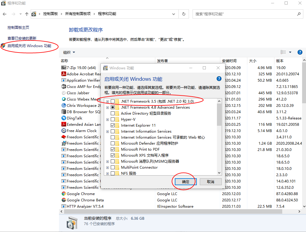This screenshot has height=232, width=306.
Task: Check Microsoft Defender 应用程序防护 checkbox
Action: [x=113, y=143]
